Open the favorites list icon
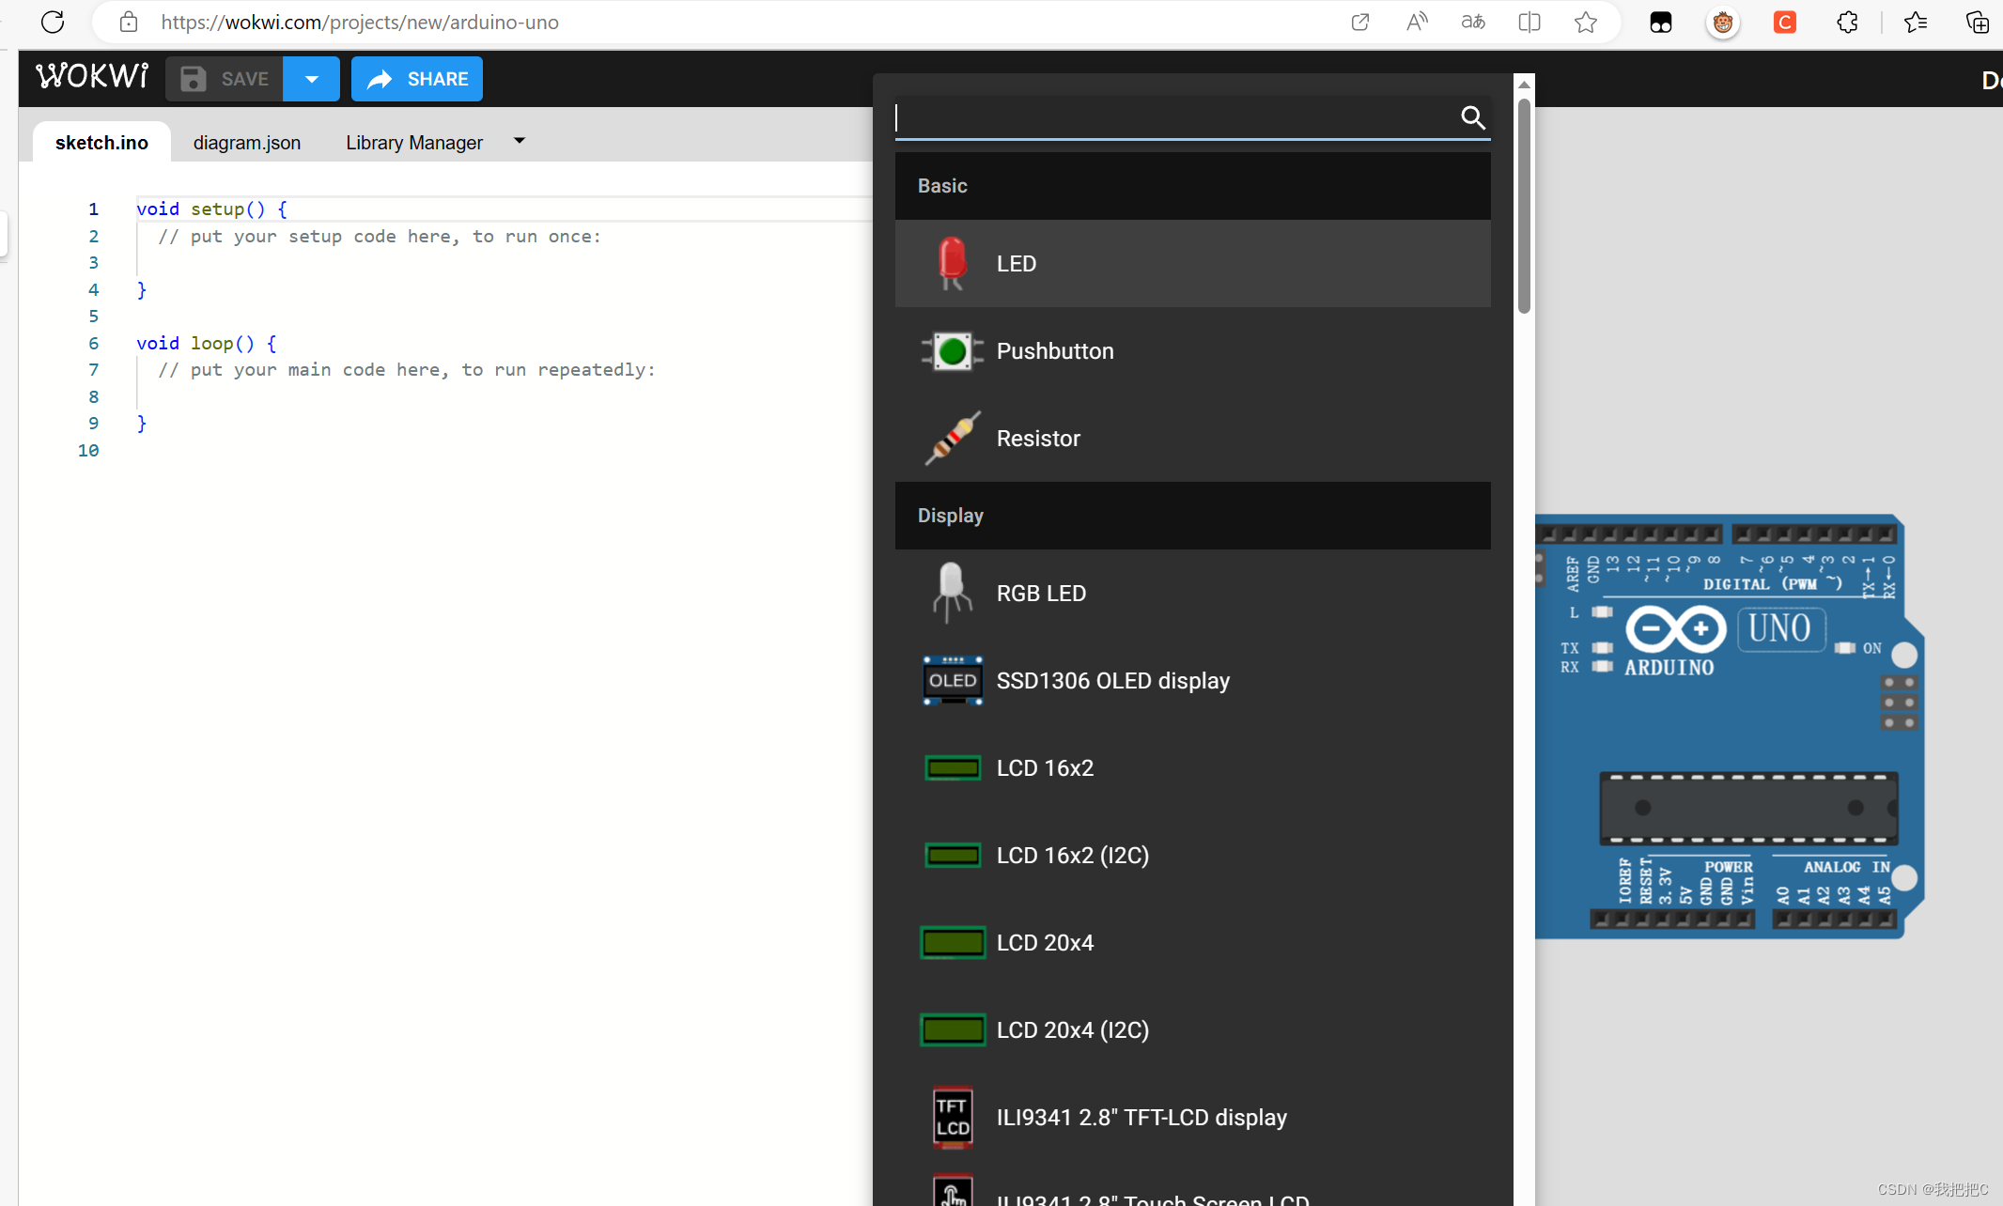Image resolution: width=2003 pixels, height=1206 pixels. click(1917, 22)
